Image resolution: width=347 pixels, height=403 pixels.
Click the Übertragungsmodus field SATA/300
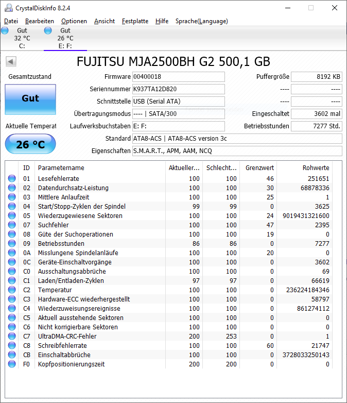click(x=179, y=113)
